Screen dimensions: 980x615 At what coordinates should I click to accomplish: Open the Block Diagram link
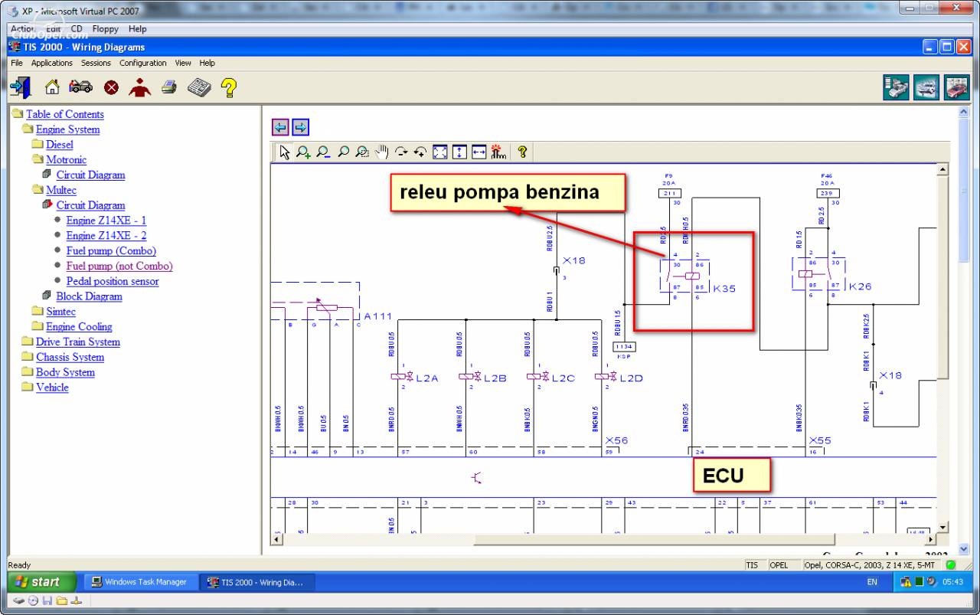click(89, 296)
